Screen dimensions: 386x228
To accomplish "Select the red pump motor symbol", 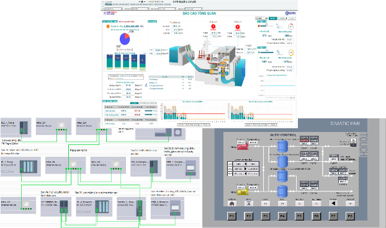I will click(243, 146).
